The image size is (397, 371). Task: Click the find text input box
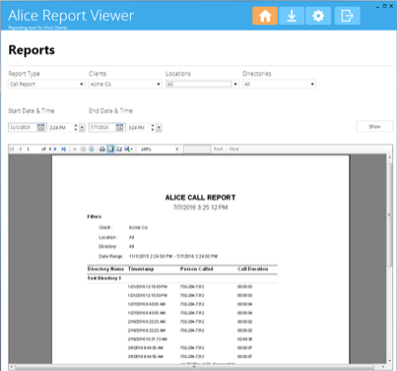[197, 150]
